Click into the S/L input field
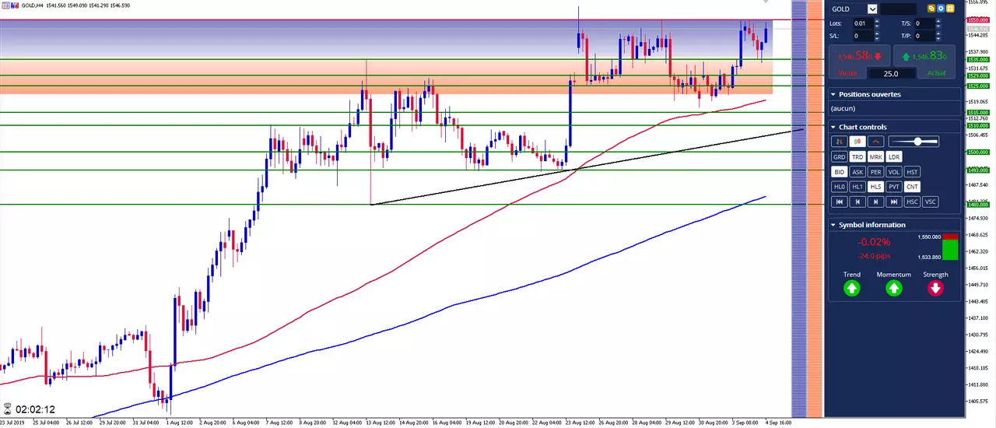 [x=864, y=36]
